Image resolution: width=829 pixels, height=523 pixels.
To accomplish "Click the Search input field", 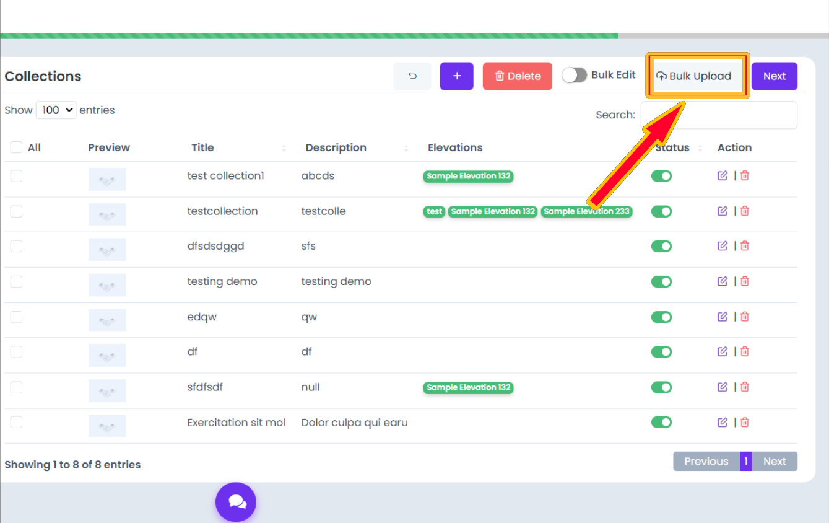I will [719, 115].
